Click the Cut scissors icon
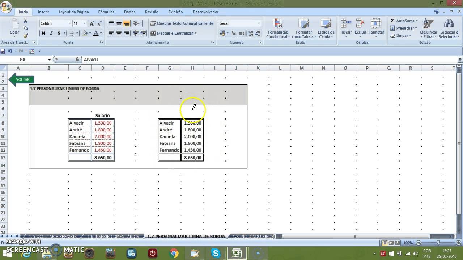 [x=25, y=21]
